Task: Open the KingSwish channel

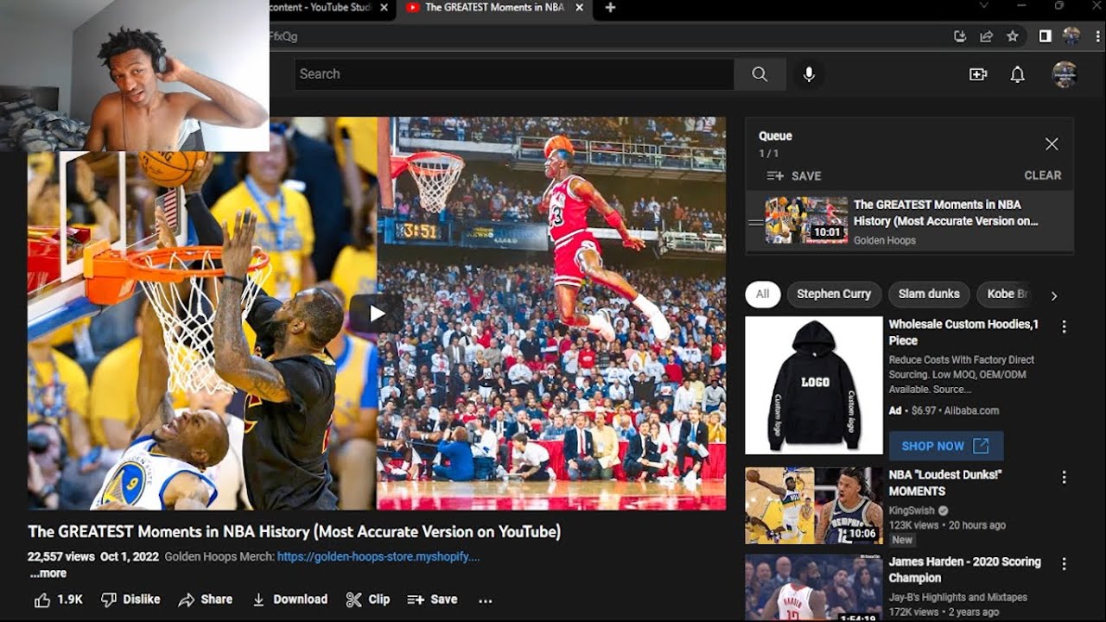Action: tap(912, 511)
